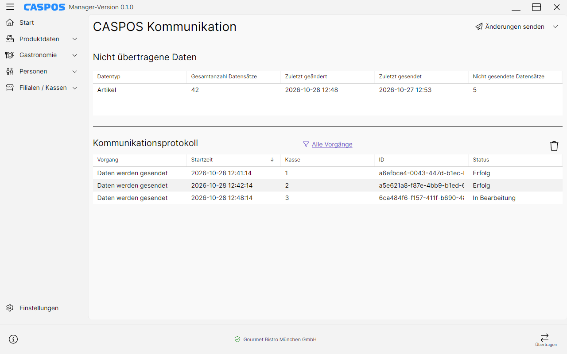Select the Artikel data row
Screen dimensions: 567x354
tap(327, 90)
